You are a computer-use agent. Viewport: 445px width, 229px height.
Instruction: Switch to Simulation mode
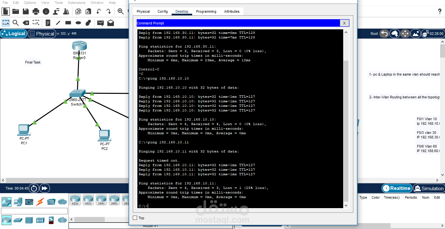(429, 188)
